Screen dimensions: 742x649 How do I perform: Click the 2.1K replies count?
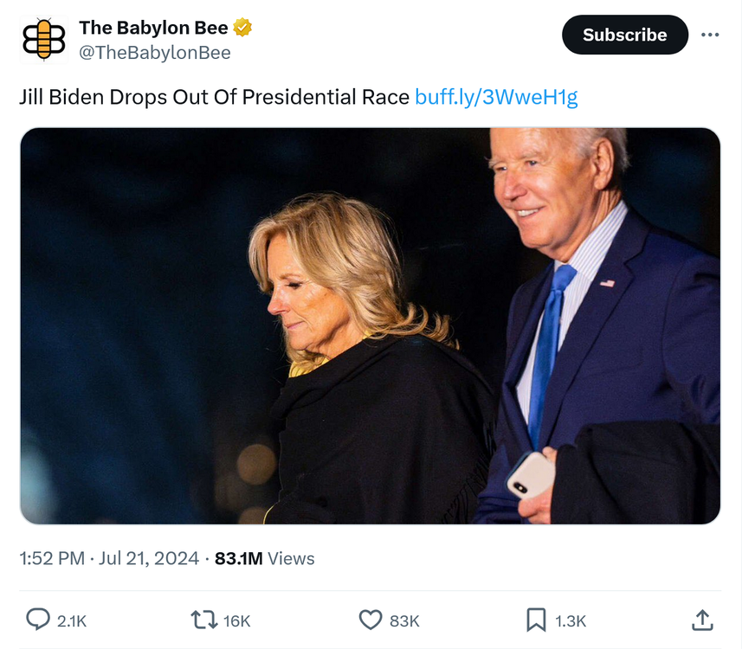pyautogui.click(x=72, y=620)
